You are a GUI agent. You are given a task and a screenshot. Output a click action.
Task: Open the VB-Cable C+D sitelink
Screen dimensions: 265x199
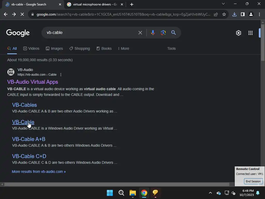(29, 156)
